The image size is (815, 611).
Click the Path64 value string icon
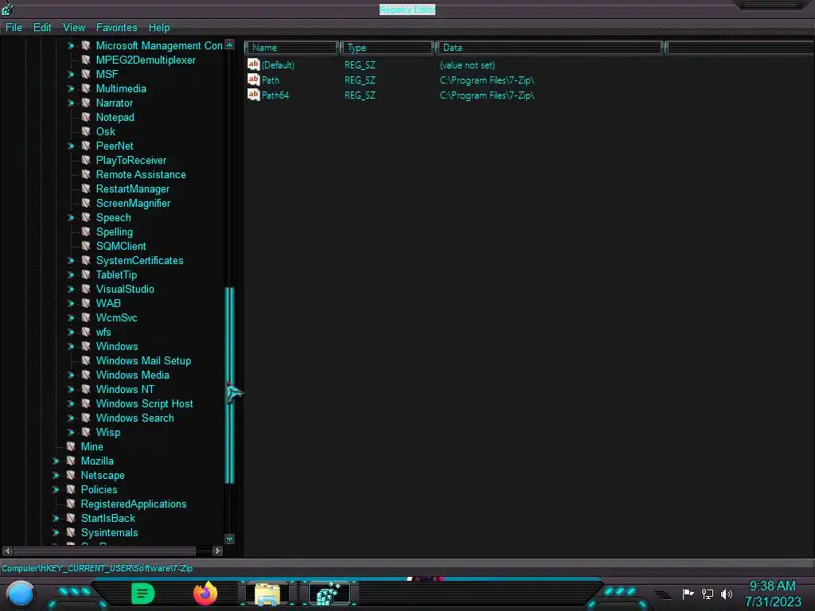click(254, 95)
